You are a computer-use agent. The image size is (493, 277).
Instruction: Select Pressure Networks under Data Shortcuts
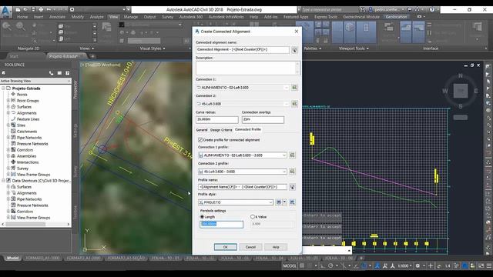(32, 205)
